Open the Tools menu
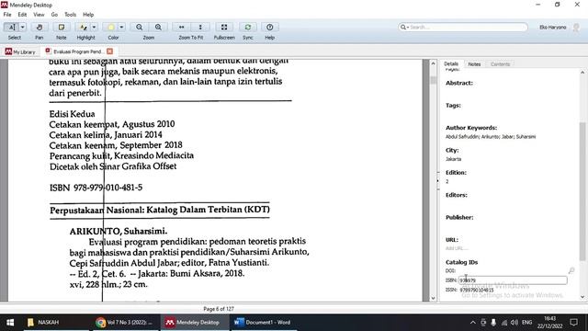This screenshot has height=331, width=588. point(70,15)
